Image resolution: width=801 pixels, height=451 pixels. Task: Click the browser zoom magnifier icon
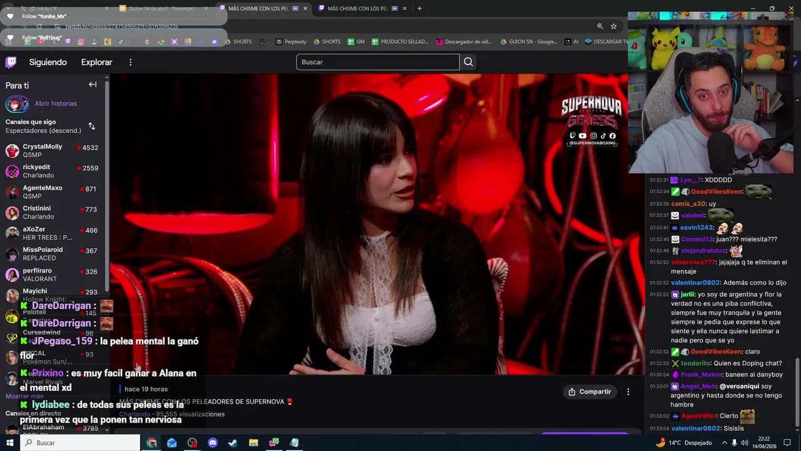(599, 26)
